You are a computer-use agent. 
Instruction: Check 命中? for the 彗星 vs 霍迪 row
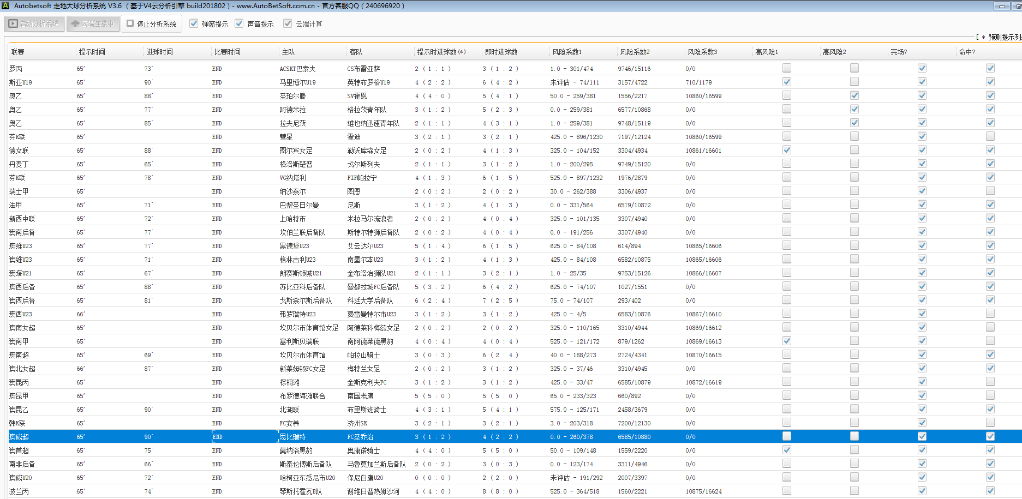click(x=990, y=136)
